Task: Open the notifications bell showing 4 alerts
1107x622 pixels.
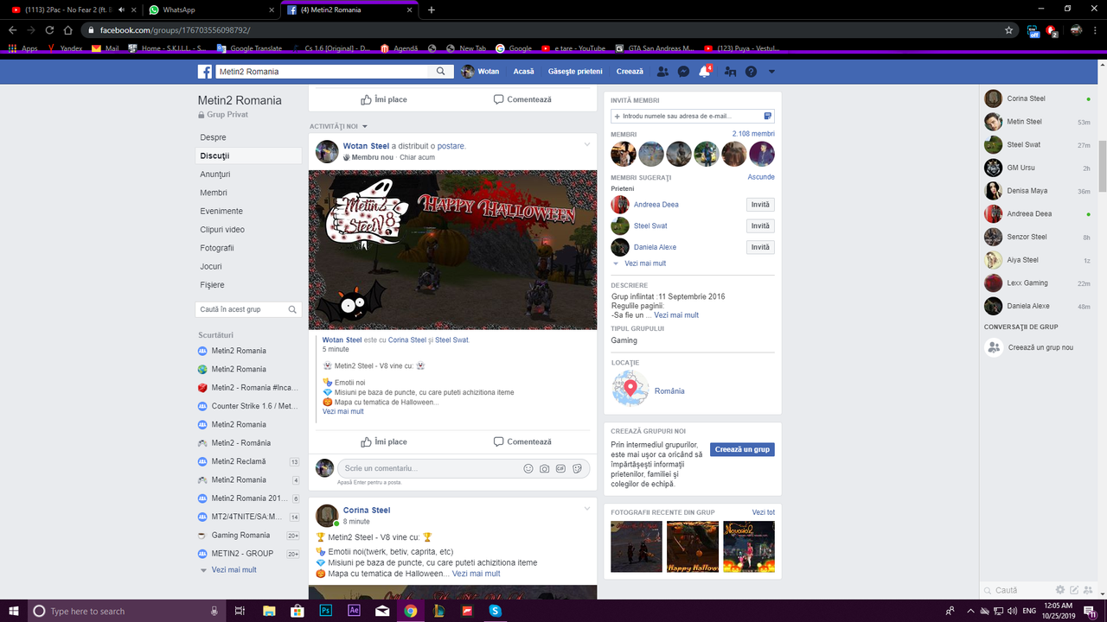Action: (x=703, y=71)
